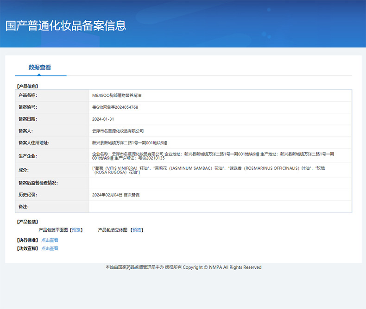The height and width of the screenshot is (309, 366).
Task: Select filer value 云浮市名草源化妆品有限公司
Action: pos(118,131)
